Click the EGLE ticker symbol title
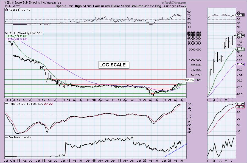Screen dimensions: 247x163 point(9,2)
